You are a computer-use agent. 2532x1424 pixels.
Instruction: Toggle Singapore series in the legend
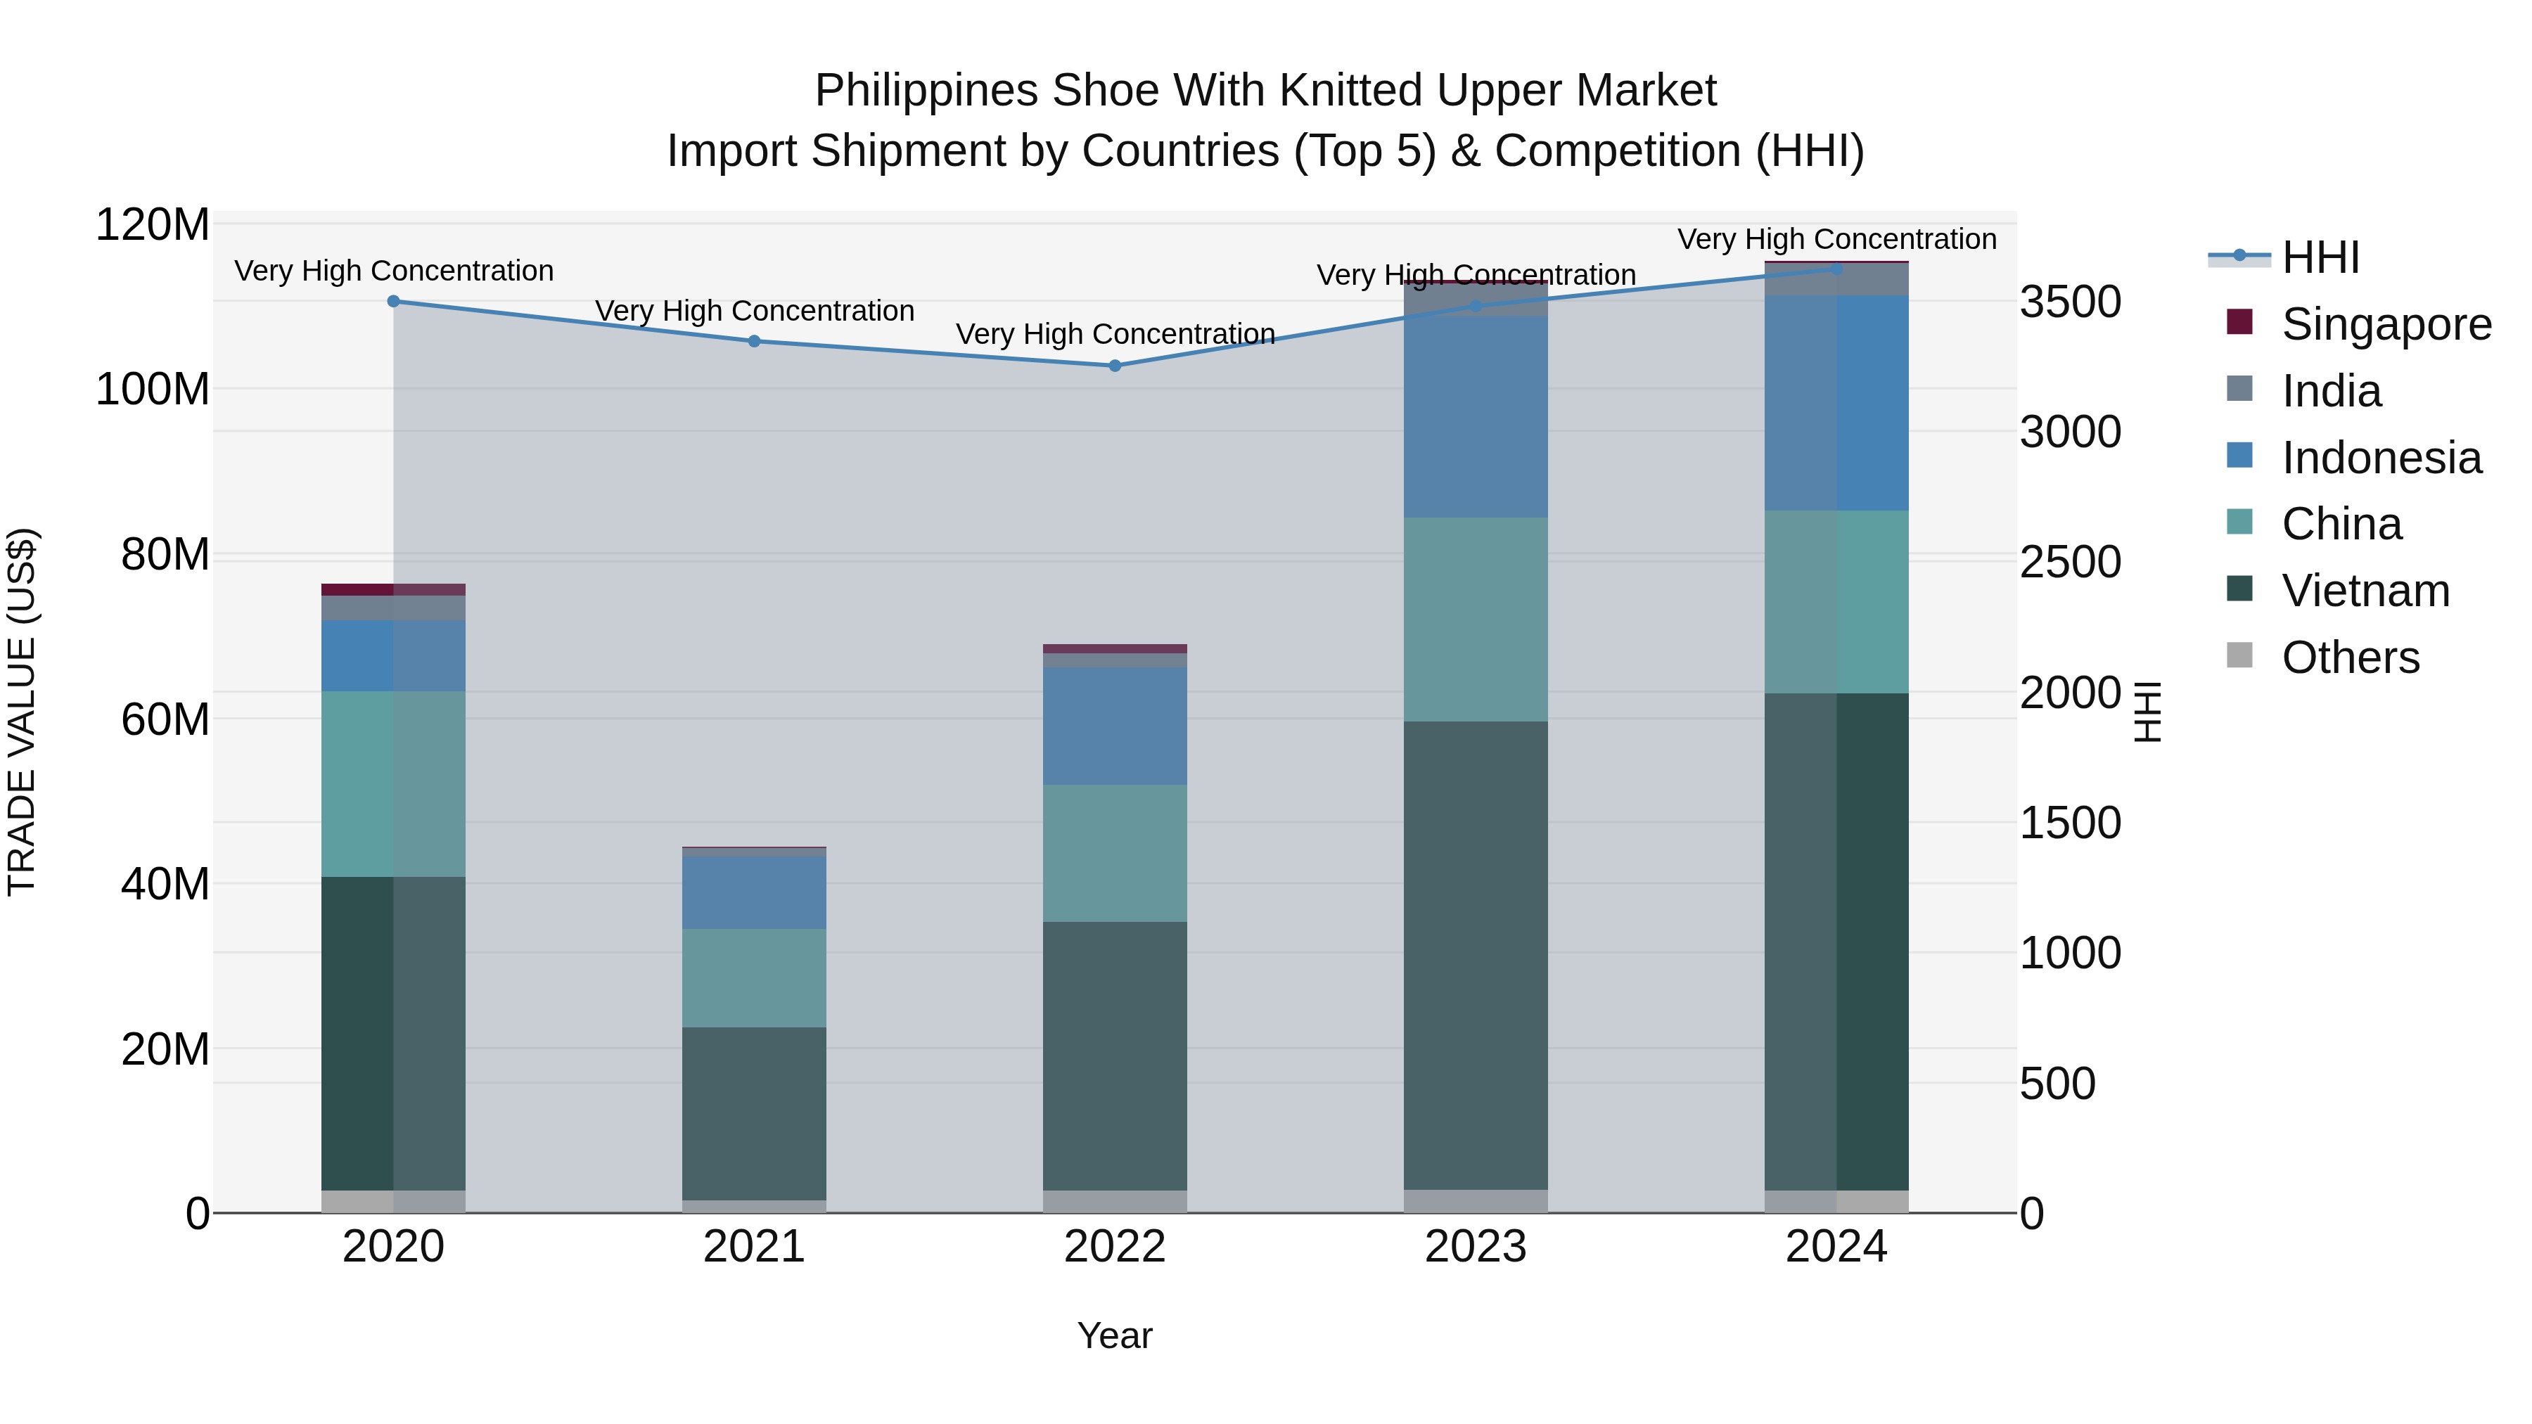click(x=2359, y=324)
